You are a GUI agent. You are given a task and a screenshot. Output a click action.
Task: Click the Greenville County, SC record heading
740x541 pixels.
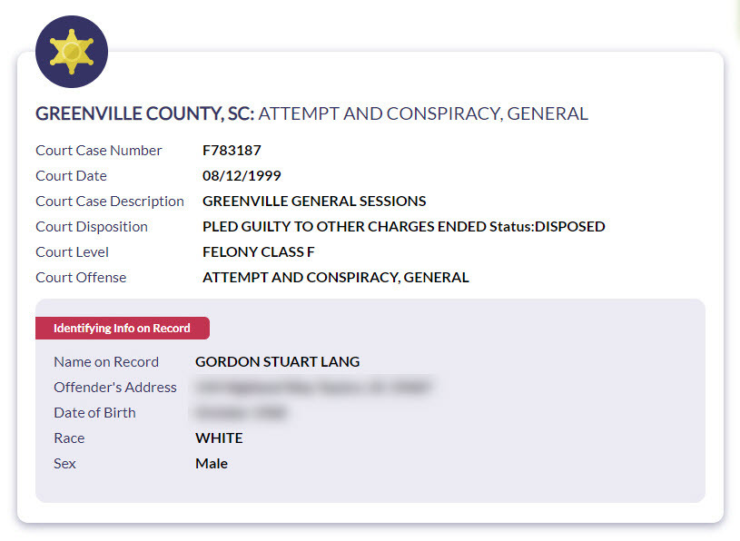[x=311, y=113]
